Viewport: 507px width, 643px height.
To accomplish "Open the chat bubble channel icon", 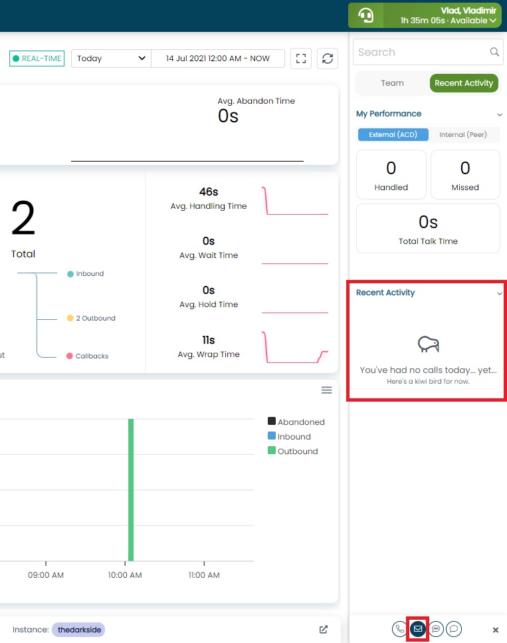I will coord(454,628).
